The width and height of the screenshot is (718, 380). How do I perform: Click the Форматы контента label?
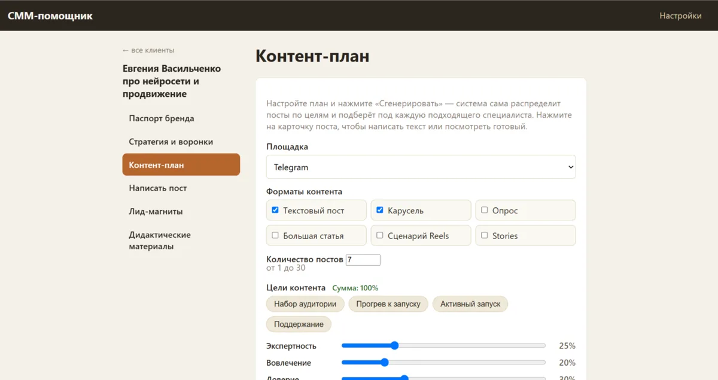[x=304, y=192]
